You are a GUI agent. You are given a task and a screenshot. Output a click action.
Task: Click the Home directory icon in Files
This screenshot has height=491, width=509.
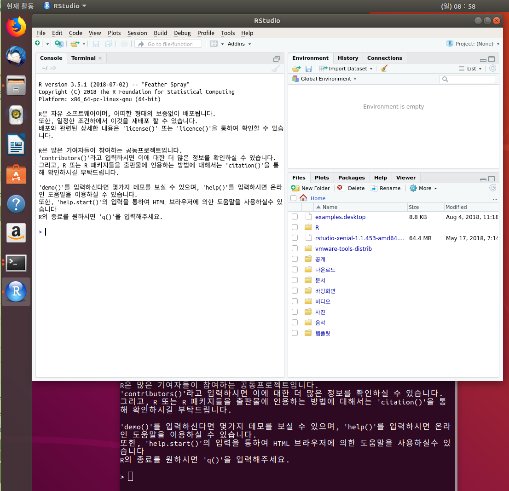tap(303, 198)
